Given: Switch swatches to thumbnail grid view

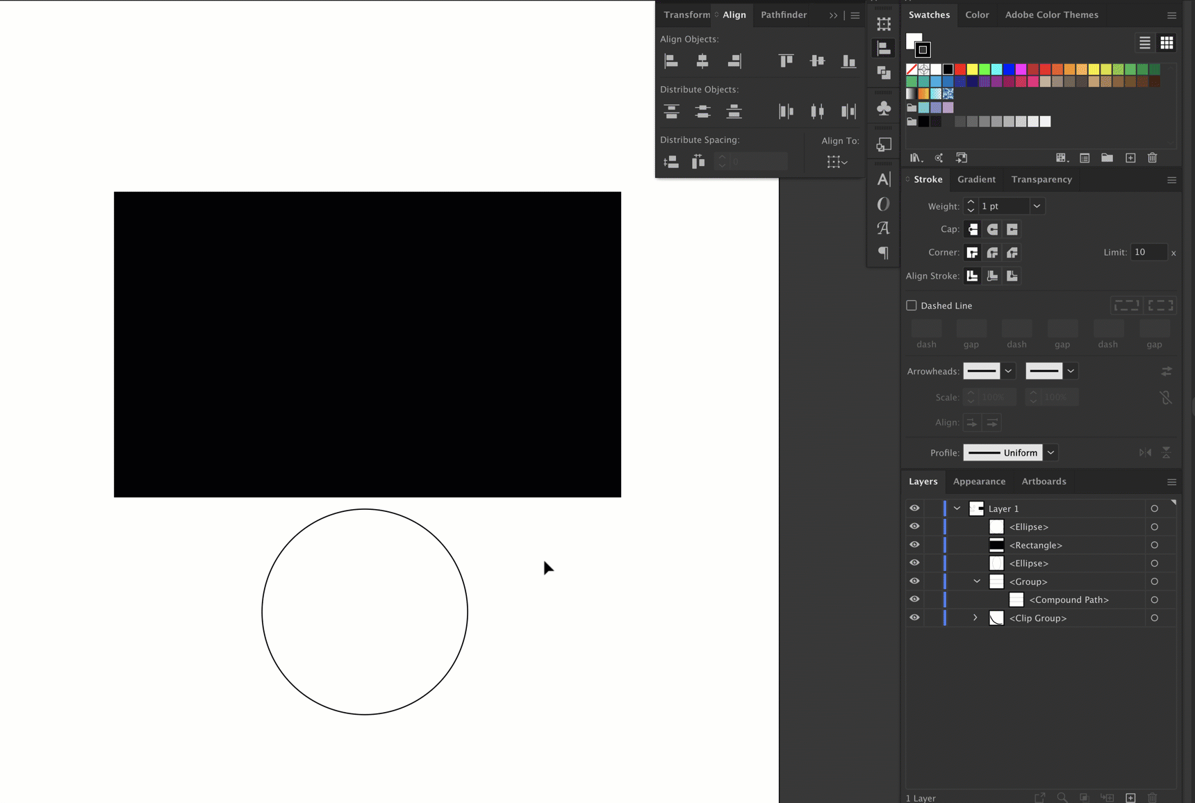Looking at the screenshot, I should click(1167, 43).
